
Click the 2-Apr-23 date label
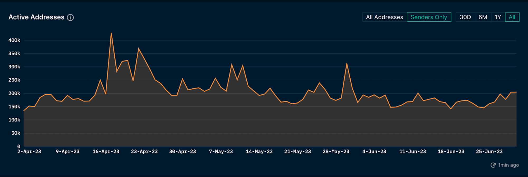(29, 152)
